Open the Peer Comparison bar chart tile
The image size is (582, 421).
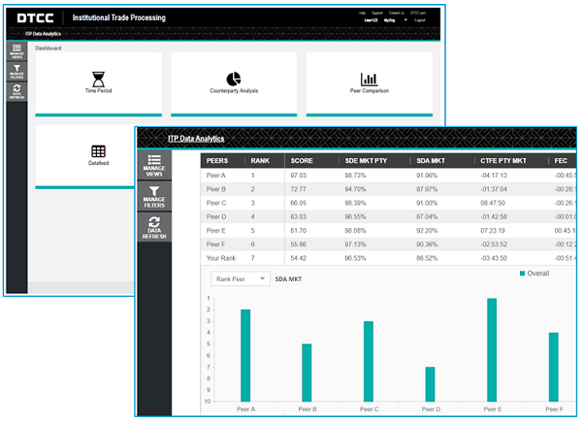(370, 84)
